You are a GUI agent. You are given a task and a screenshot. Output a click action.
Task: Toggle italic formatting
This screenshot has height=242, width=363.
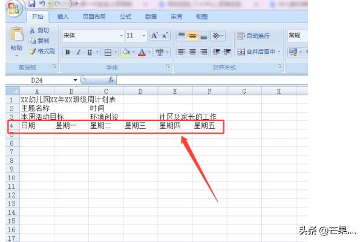tap(79, 53)
